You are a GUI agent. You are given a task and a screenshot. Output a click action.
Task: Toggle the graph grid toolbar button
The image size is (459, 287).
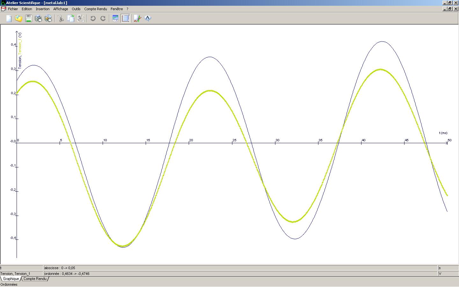tap(125, 18)
